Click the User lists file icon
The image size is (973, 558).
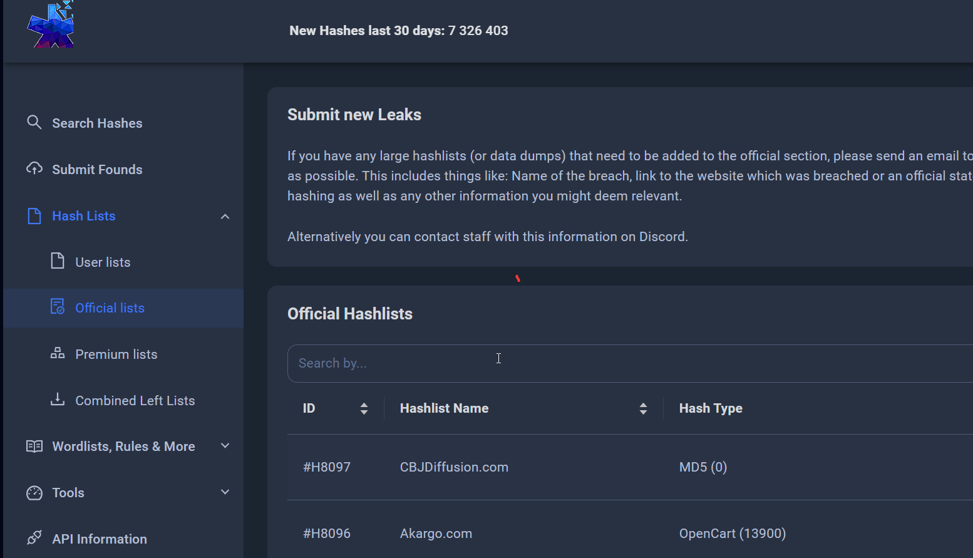(x=58, y=261)
